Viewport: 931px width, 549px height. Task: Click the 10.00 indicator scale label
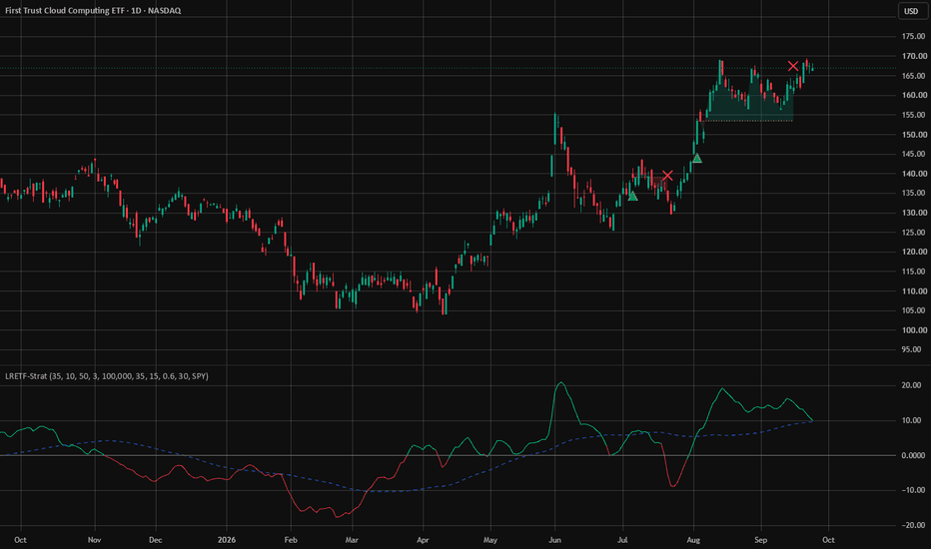point(911,420)
